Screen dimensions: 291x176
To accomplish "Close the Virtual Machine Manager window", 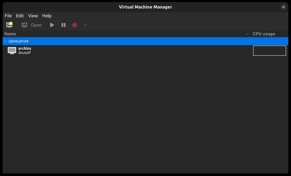I will 283,7.
